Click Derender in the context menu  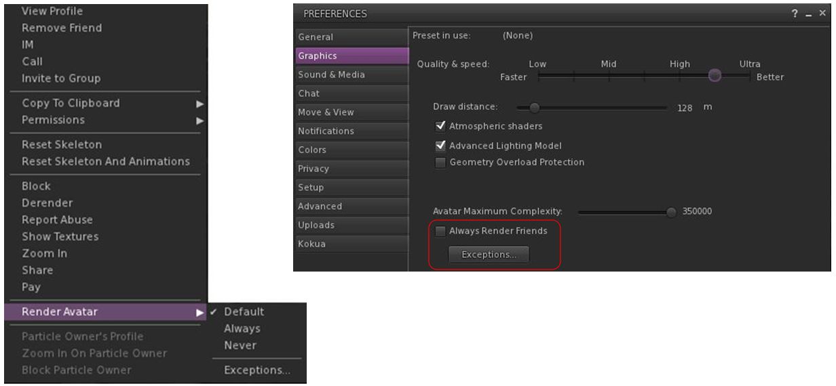pyautogui.click(x=47, y=203)
